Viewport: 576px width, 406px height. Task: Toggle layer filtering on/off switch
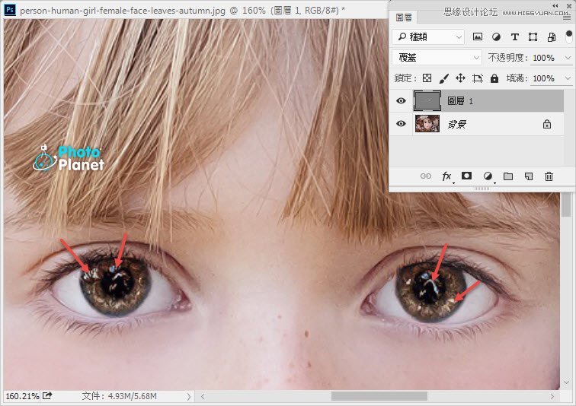point(568,36)
